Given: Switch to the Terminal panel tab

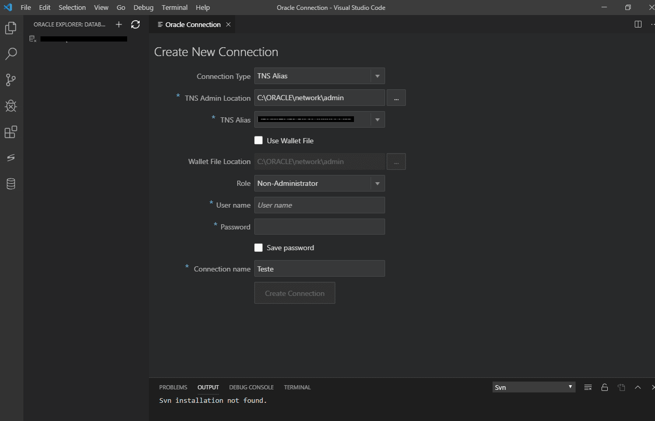Looking at the screenshot, I should pyautogui.click(x=297, y=387).
